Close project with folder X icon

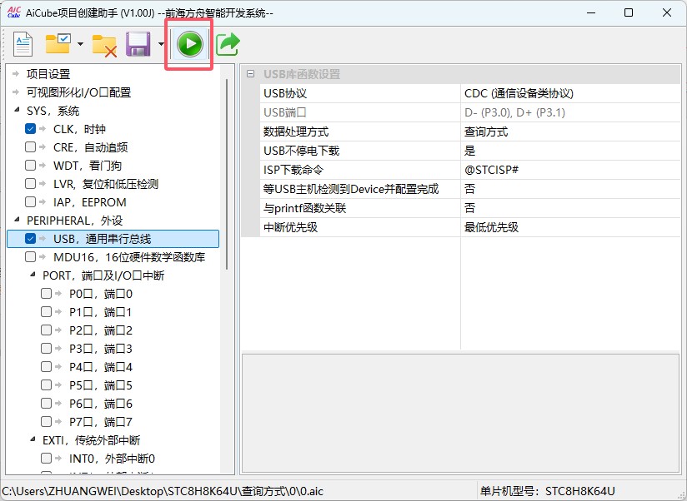(x=104, y=45)
